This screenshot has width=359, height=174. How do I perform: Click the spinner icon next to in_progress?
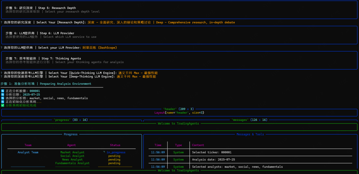point(104,152)
